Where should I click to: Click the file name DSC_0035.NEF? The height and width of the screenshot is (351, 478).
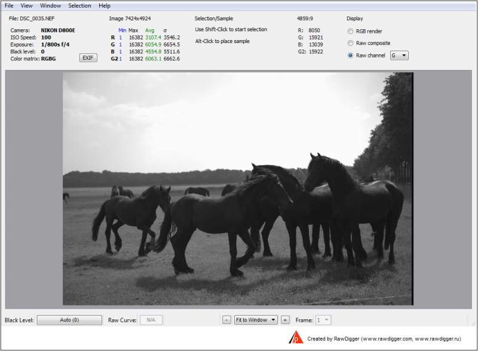click(37, 19)
